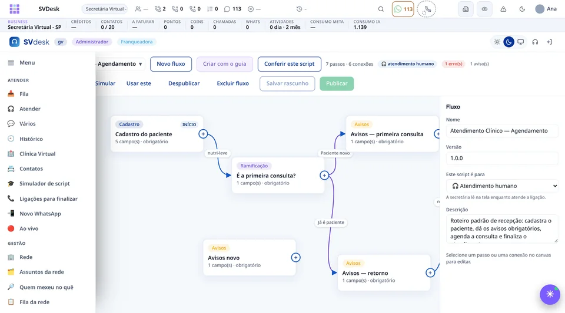Click Usar este link
The image size is (565, 313).
click(139, 83)
